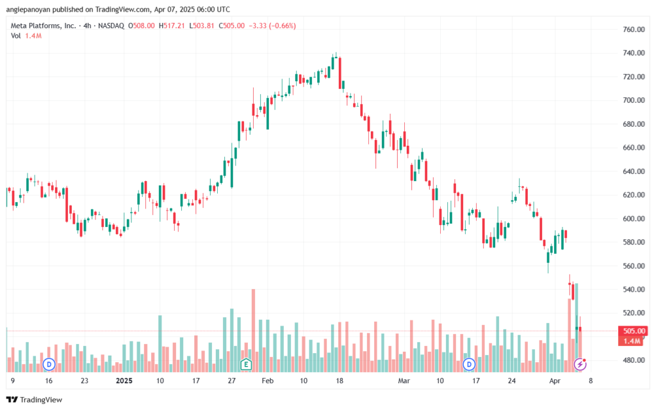The width and height of the screenshot is (656, 410).
Task: Click the 505.00 current price label
Action: [634, 331]
